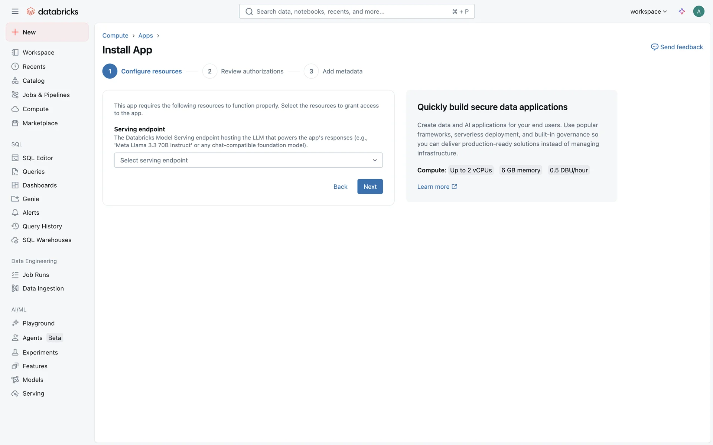Viewport: 713px width, 445px height.
Task: Open Genie from the sidebar
Action: pyautogui.click(x=30, y=199)
